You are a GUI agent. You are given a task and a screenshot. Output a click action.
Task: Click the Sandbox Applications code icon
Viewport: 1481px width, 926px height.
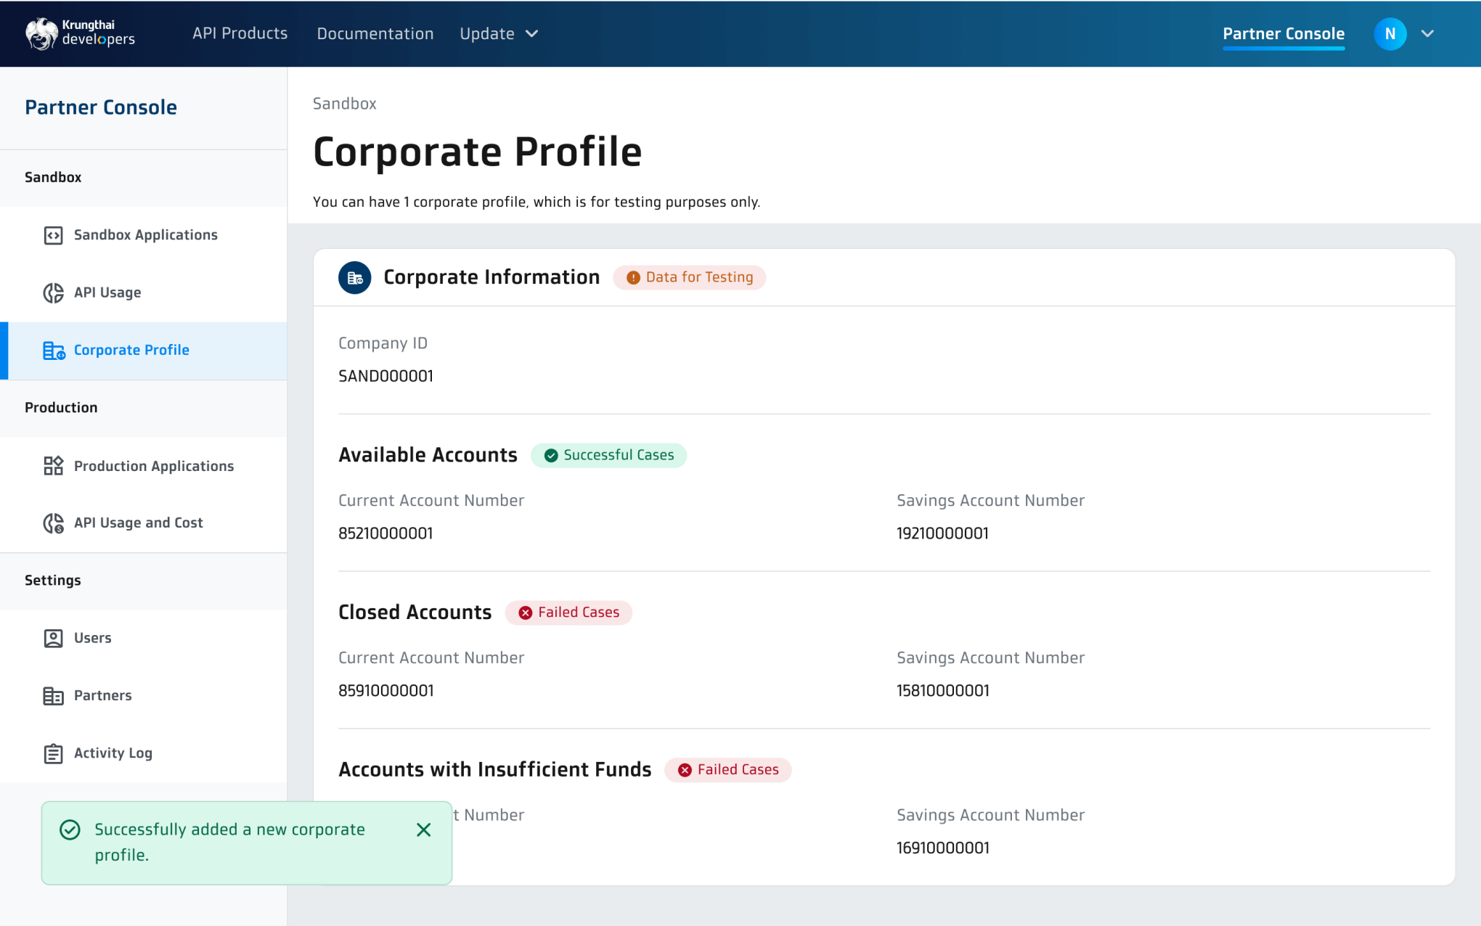click(x=53, y=235)
